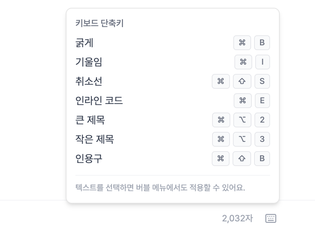Select the 인용구 shortcut label
This screenshot has height=234, width=315.
coord(89,158)
